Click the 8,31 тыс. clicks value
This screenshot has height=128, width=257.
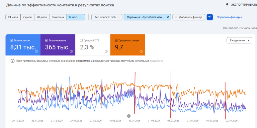[23, 47]
